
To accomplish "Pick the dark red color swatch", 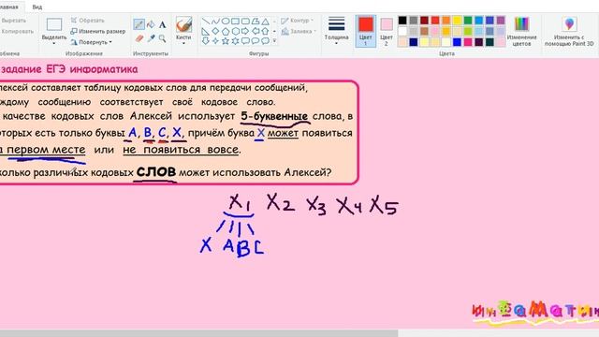I will coord(424,21).
